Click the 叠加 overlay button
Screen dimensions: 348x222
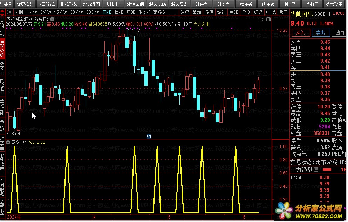(197, 12)
